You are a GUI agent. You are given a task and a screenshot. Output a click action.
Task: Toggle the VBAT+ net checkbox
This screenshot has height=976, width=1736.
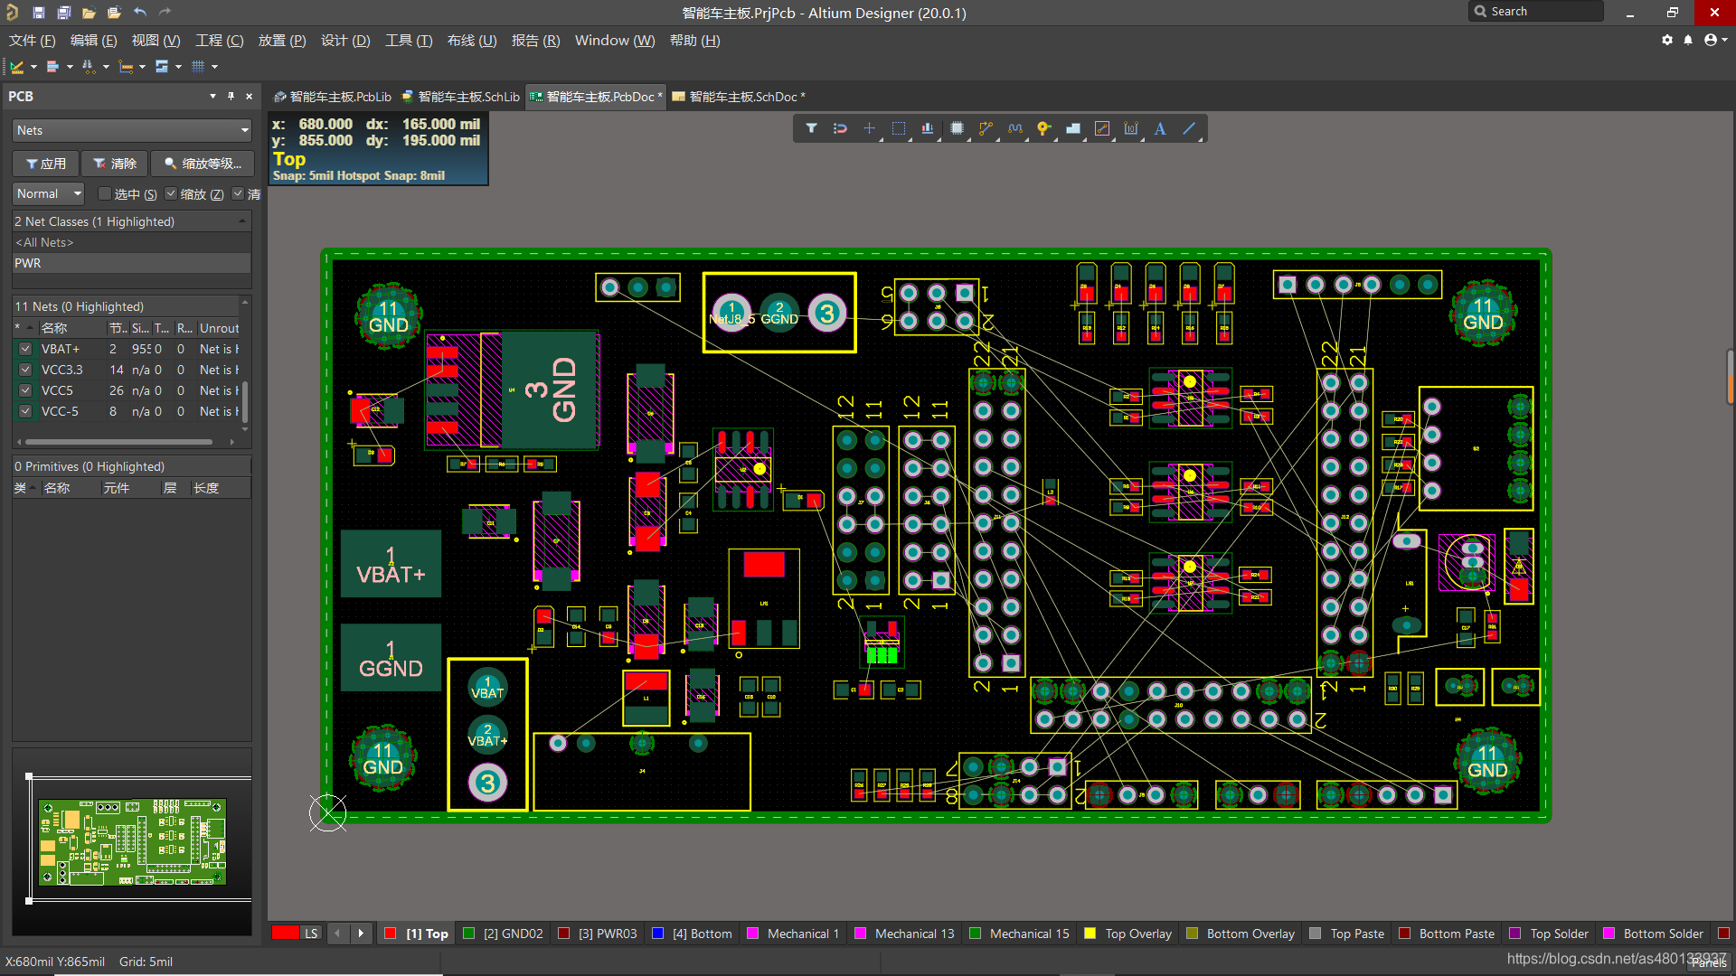25,349
